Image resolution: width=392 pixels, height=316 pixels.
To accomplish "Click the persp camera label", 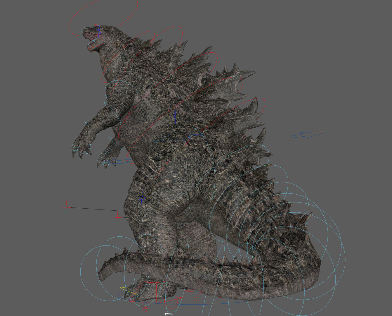I will pos(169,313).
